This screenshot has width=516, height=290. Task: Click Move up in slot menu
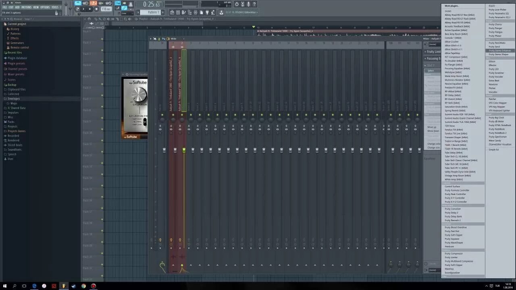(x=432, y=127)
